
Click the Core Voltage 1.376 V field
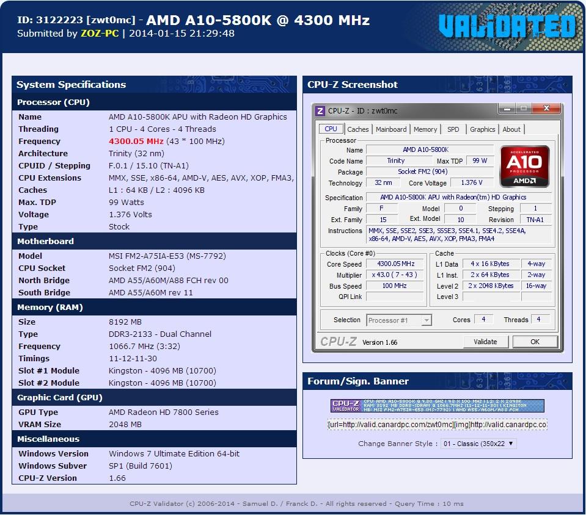(472, 183)
